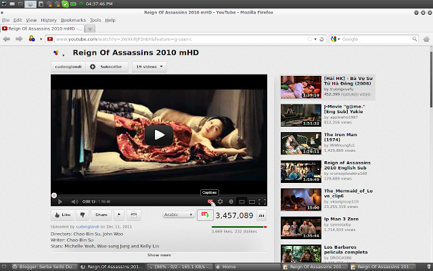This screenshot has width=433, height=271.
Task: Click the Watch Later clock icon
Action: click(231, 202)
